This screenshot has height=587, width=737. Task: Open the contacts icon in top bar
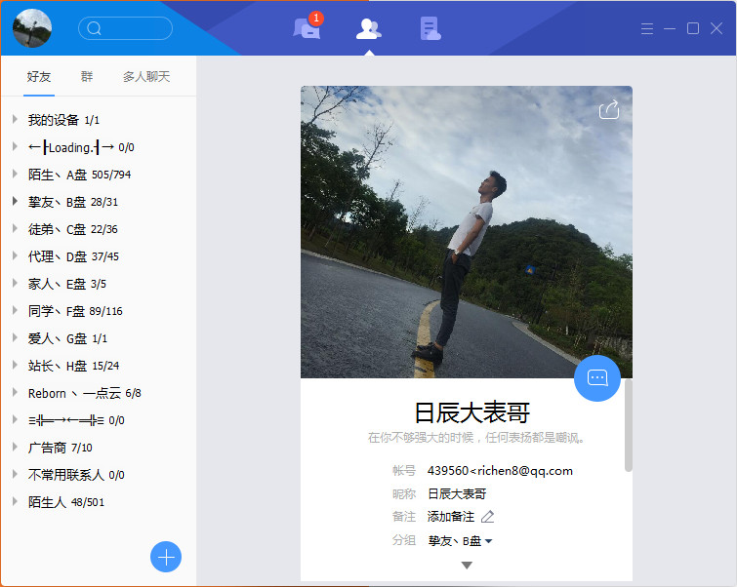click(368, 28)
